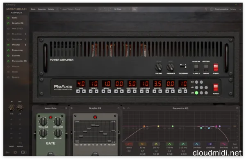Increase the Middle value on ReAxis
The width and height of the screenshot is (246, 160).
tap(109, 91)
